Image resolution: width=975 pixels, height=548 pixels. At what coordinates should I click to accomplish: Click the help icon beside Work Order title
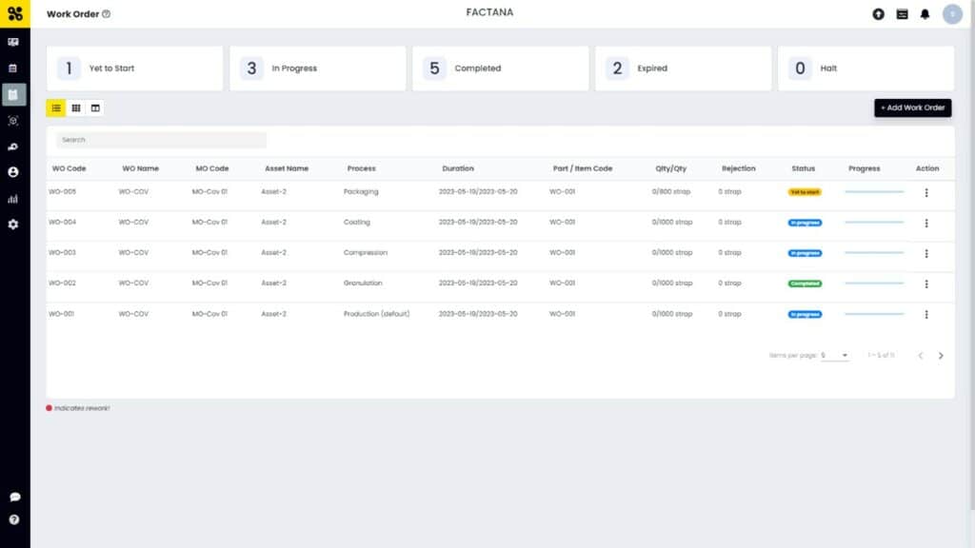107,13
